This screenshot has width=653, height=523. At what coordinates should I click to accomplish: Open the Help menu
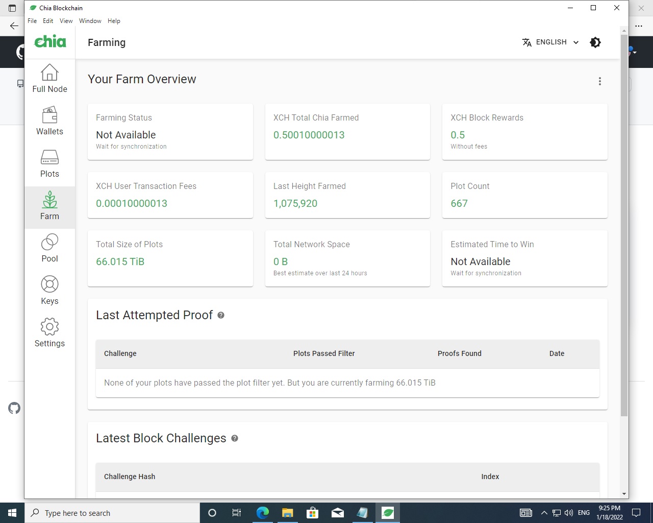pyautogui.click(x=114, y=21)
